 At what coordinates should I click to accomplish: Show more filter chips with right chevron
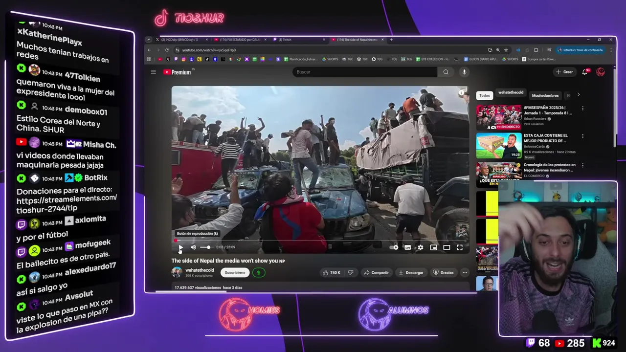click(578, 95)
